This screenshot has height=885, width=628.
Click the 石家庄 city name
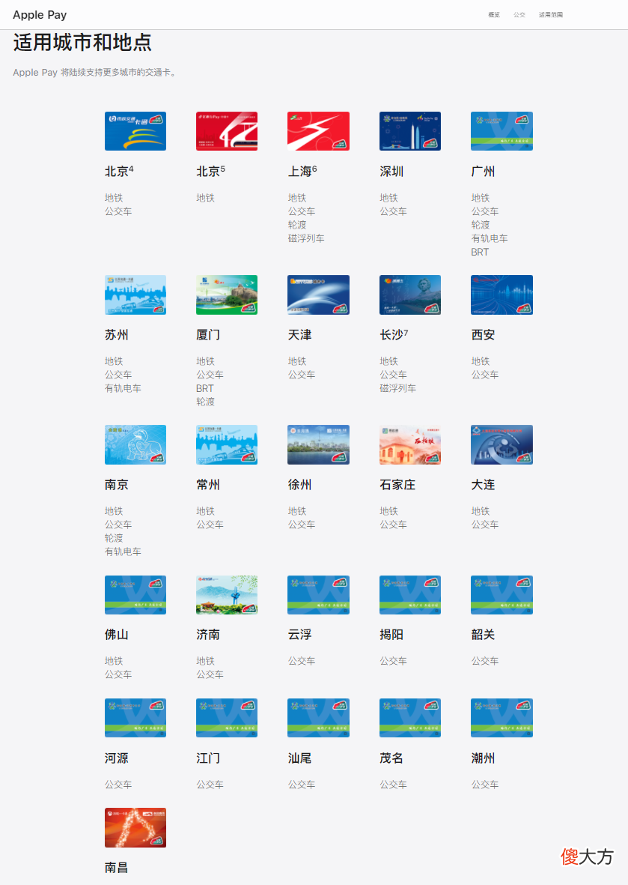click(x=397, y=485)
